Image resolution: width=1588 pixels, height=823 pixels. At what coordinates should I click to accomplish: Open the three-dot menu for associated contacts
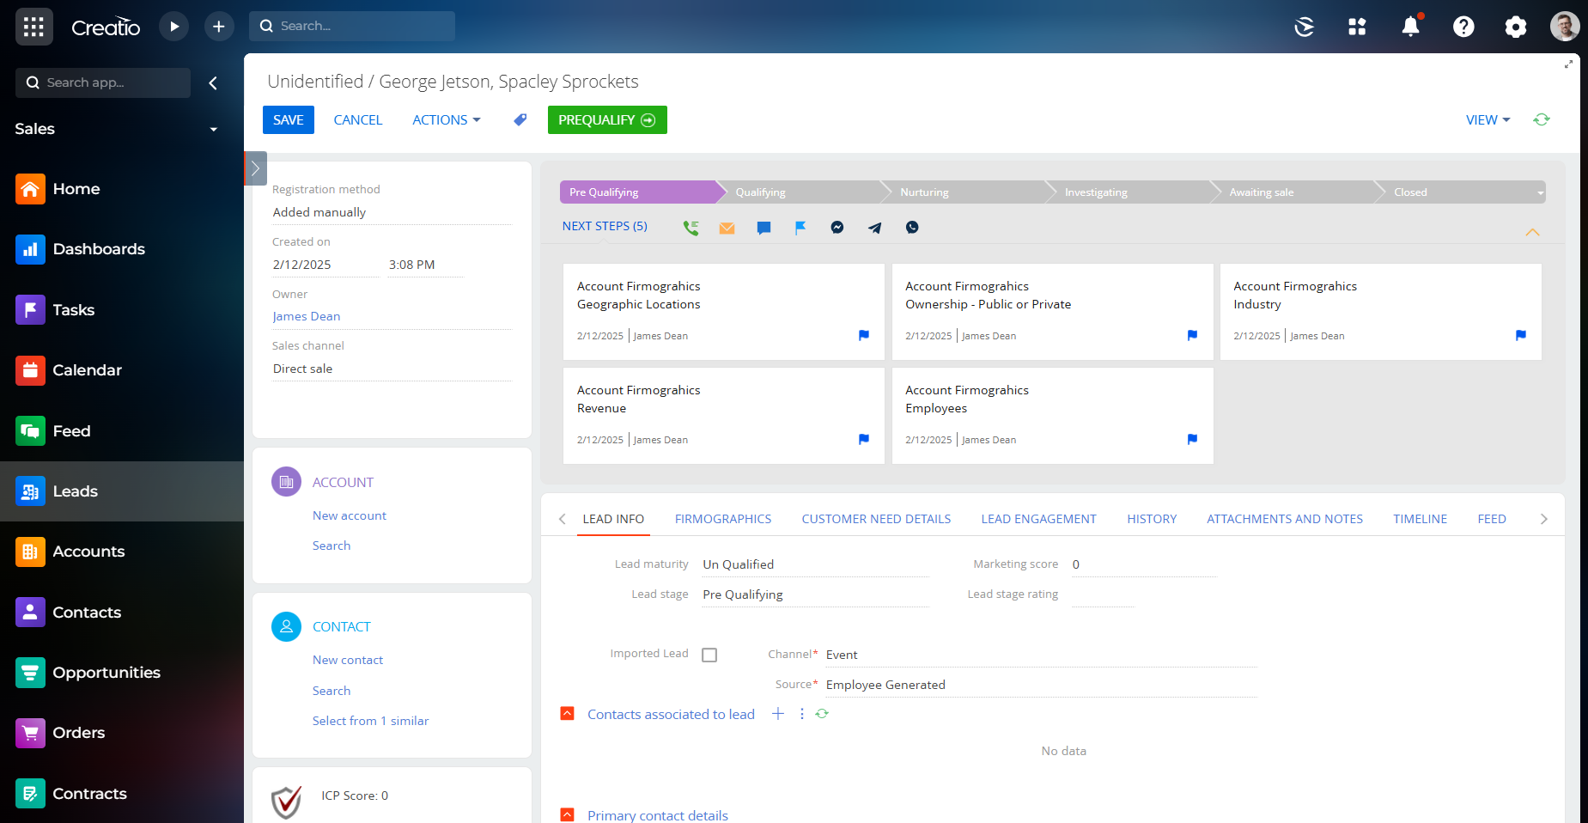click(x=802, y=714)
